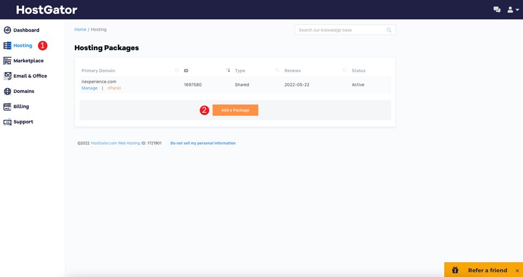This screenshot has height=277, width=523.
Task: Click the Primary Domain column header
Action: 98,71
